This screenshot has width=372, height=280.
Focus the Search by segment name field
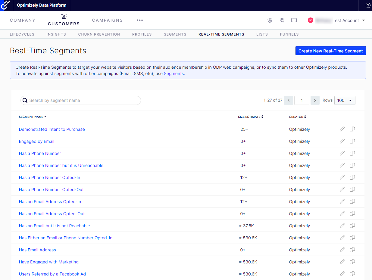click(81, 100)
